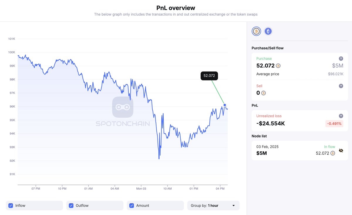Screen dimensions: 352x215
Task: Click the SpotOnChain watermark logo
Action: tap(123, 107)
